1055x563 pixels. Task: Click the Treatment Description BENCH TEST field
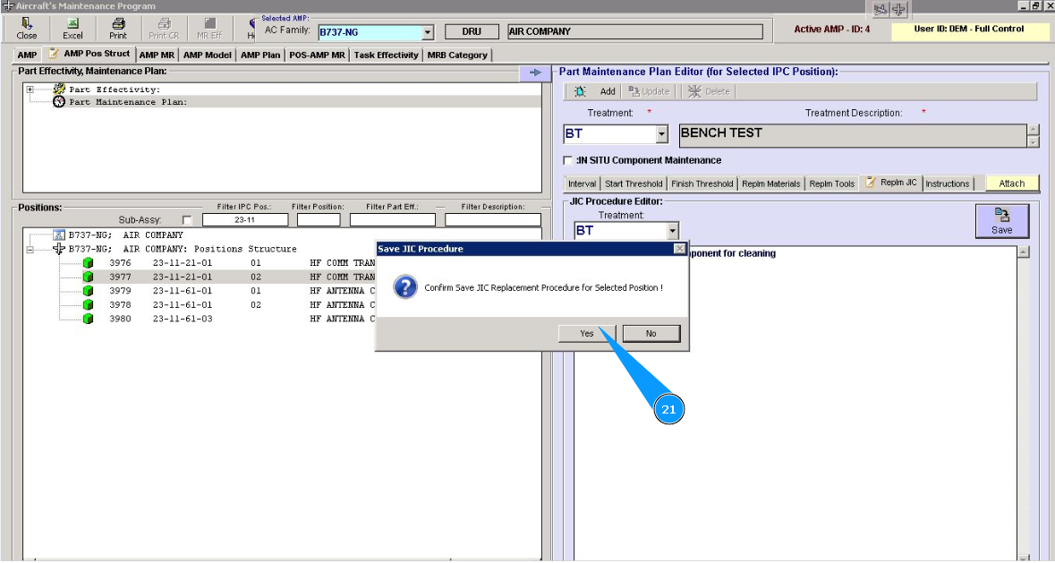853,135
